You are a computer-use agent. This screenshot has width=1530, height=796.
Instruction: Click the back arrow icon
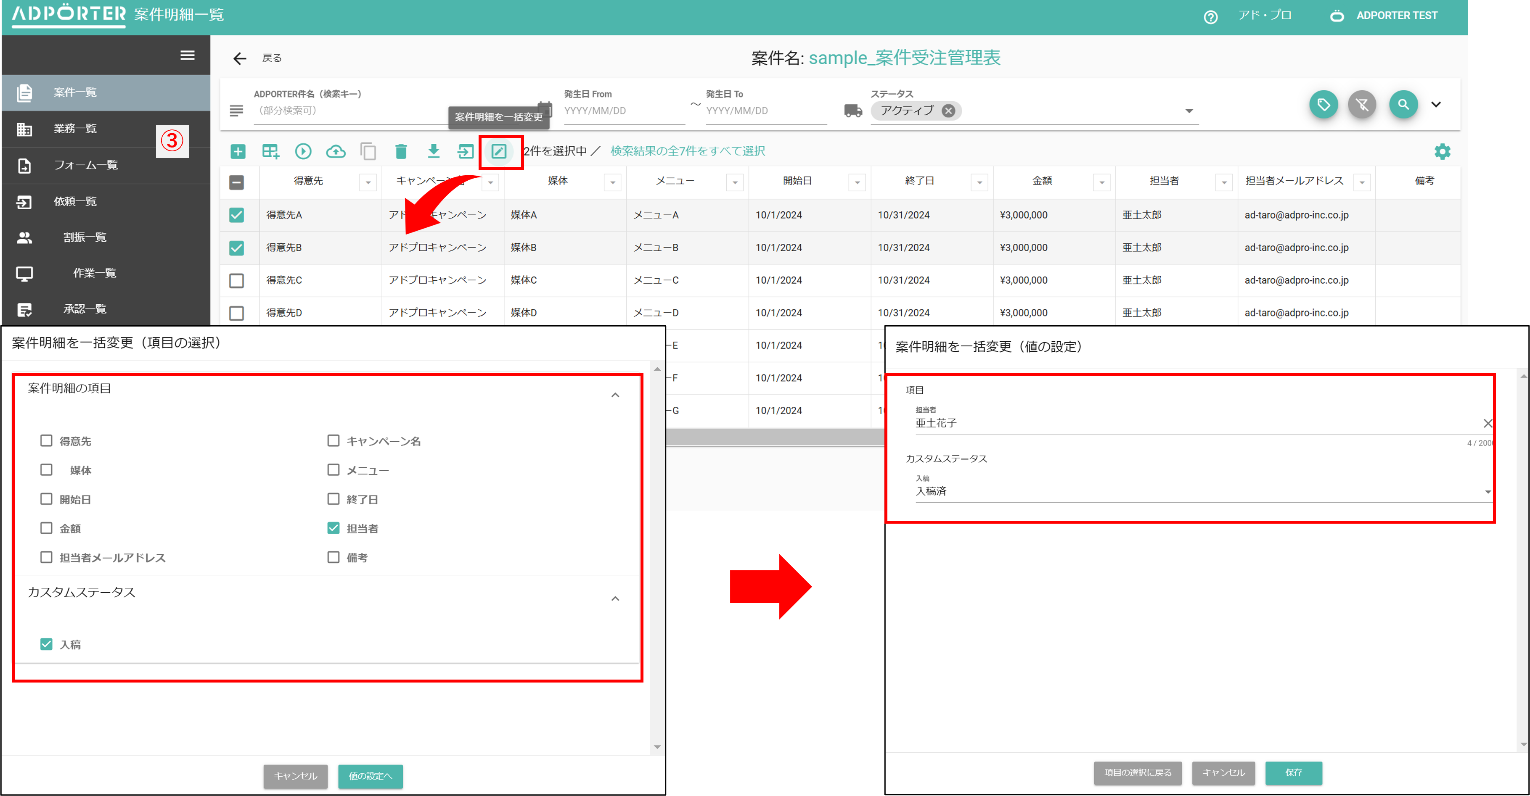pyautogui.click(x=239, y=58)
